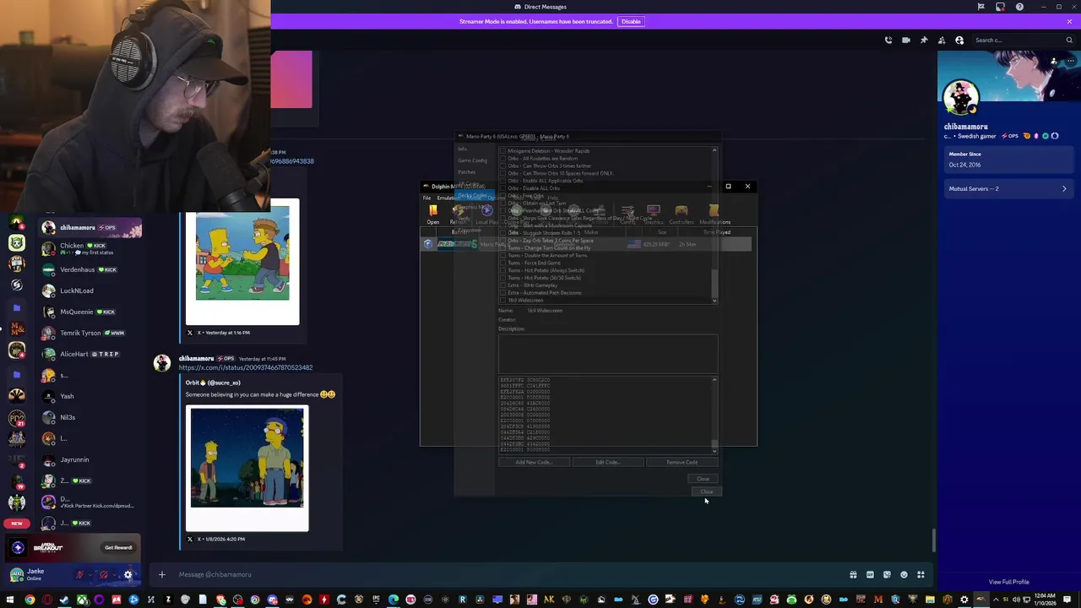The image size is (1081, 608).
Task: Click Modifications icon in Dolphin toolbar
Action: pyautogui.click(x=714, y=214)
